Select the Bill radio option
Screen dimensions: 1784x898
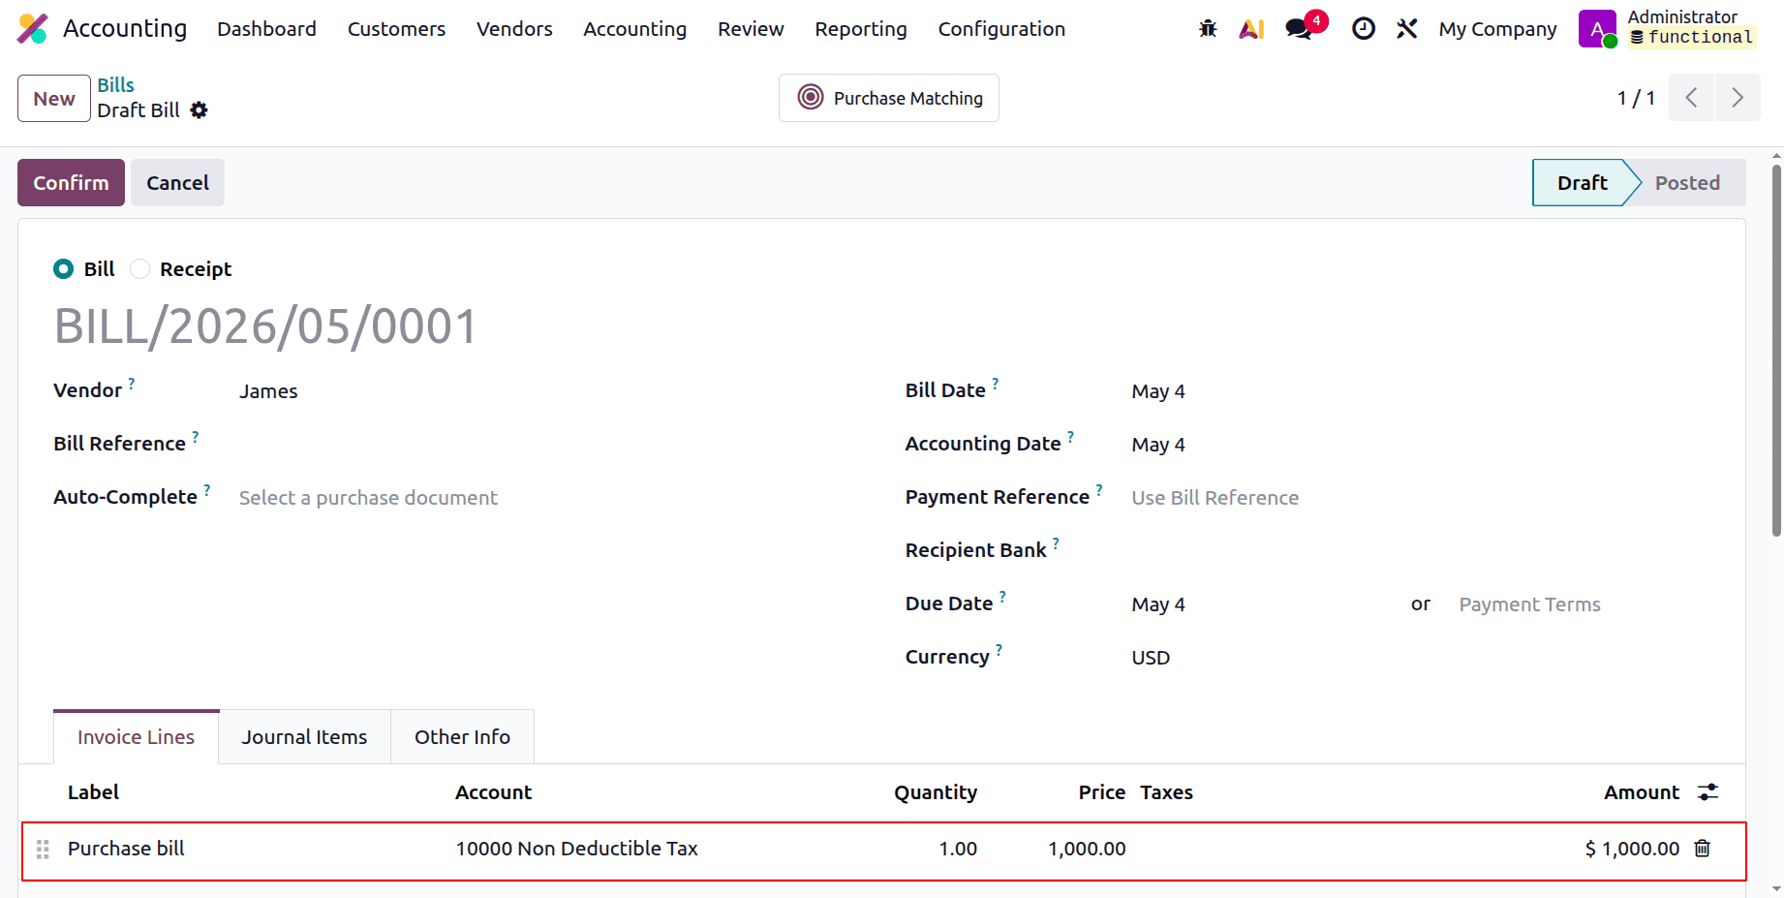pyautogui.click(x=64, y=269)
